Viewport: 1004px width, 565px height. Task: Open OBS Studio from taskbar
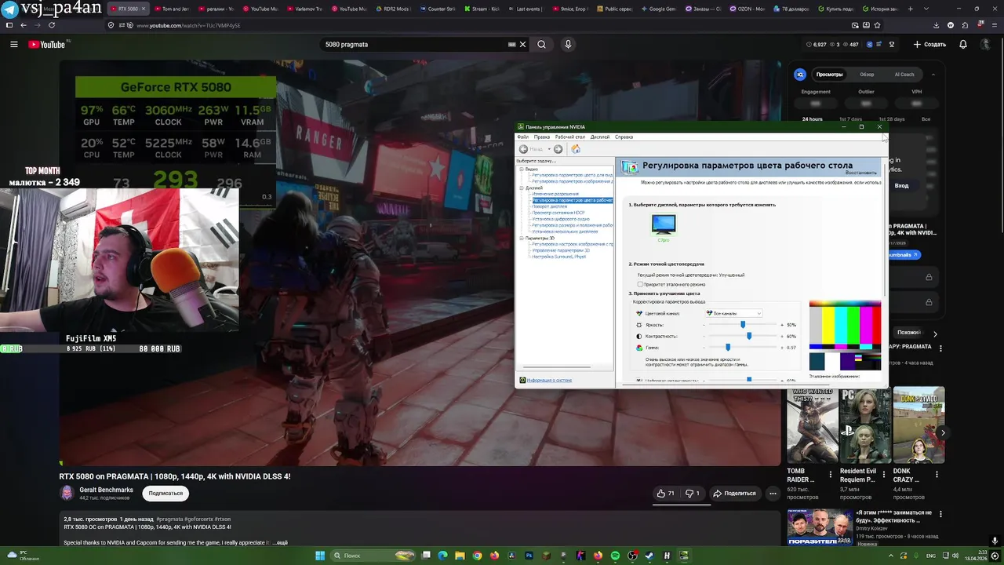[632, 556]
